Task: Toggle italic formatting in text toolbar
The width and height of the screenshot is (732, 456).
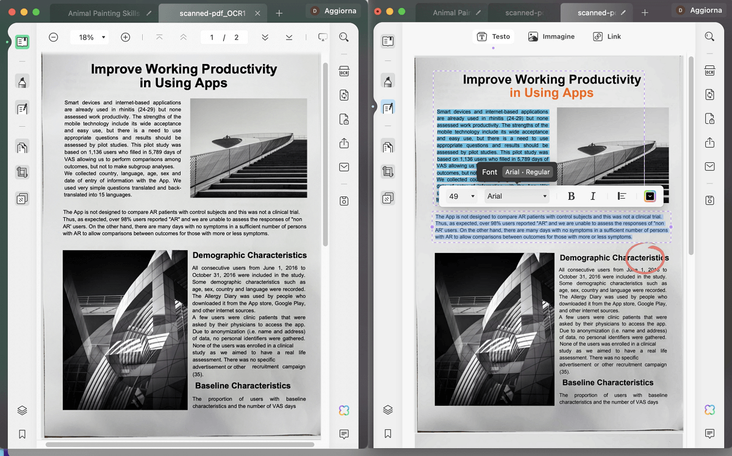Action: pos(592,196)
